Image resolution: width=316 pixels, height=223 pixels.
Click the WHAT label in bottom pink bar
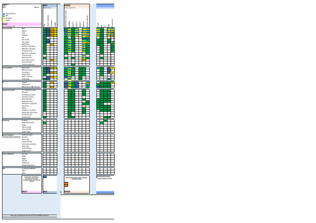[25, 192]
